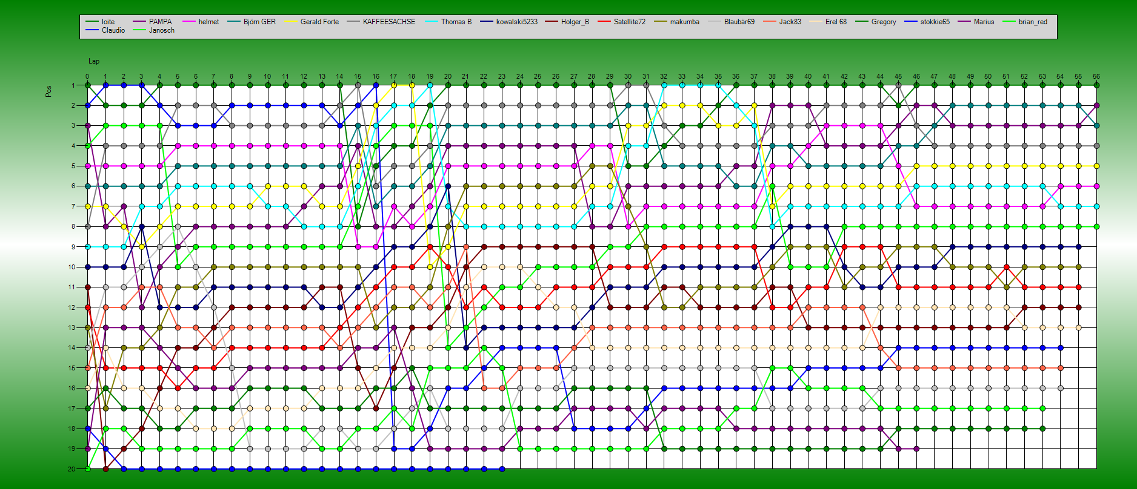The width and height of the screenshot is (1137, 489).
Task: Click the Gerald Forte legend label
Action: 319,22
